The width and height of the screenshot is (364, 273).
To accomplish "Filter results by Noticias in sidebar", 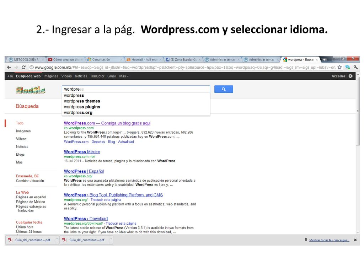I will pyautogui.click(x=22, y=147).
